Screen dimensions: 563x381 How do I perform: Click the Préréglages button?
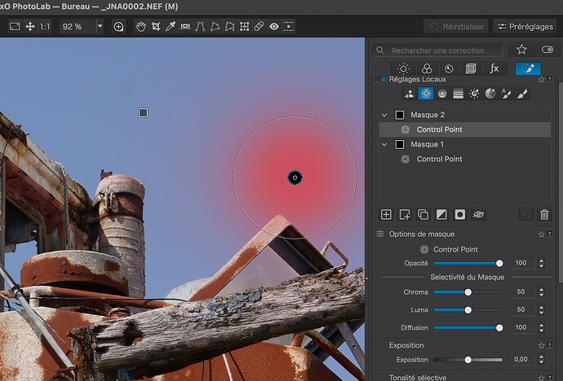(524, 26)
